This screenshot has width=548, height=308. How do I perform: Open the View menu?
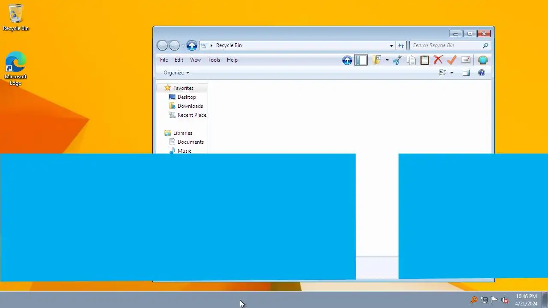click(x=195, y=60)
